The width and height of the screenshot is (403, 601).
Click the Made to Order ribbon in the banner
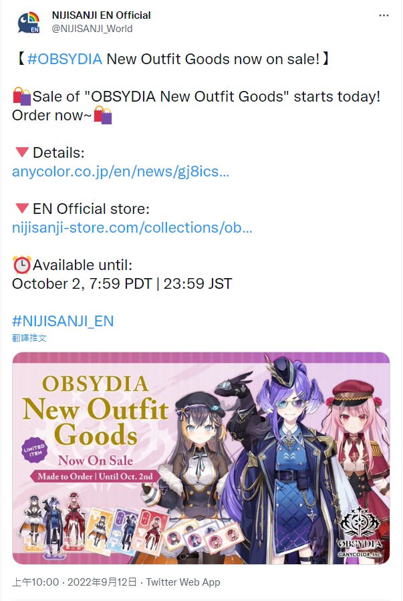[x=95, y=477]
